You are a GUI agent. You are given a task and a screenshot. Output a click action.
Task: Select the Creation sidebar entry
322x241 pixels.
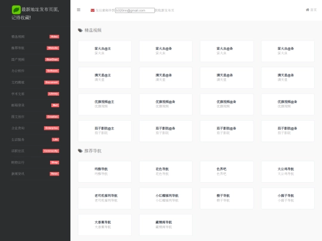[35, 117]
